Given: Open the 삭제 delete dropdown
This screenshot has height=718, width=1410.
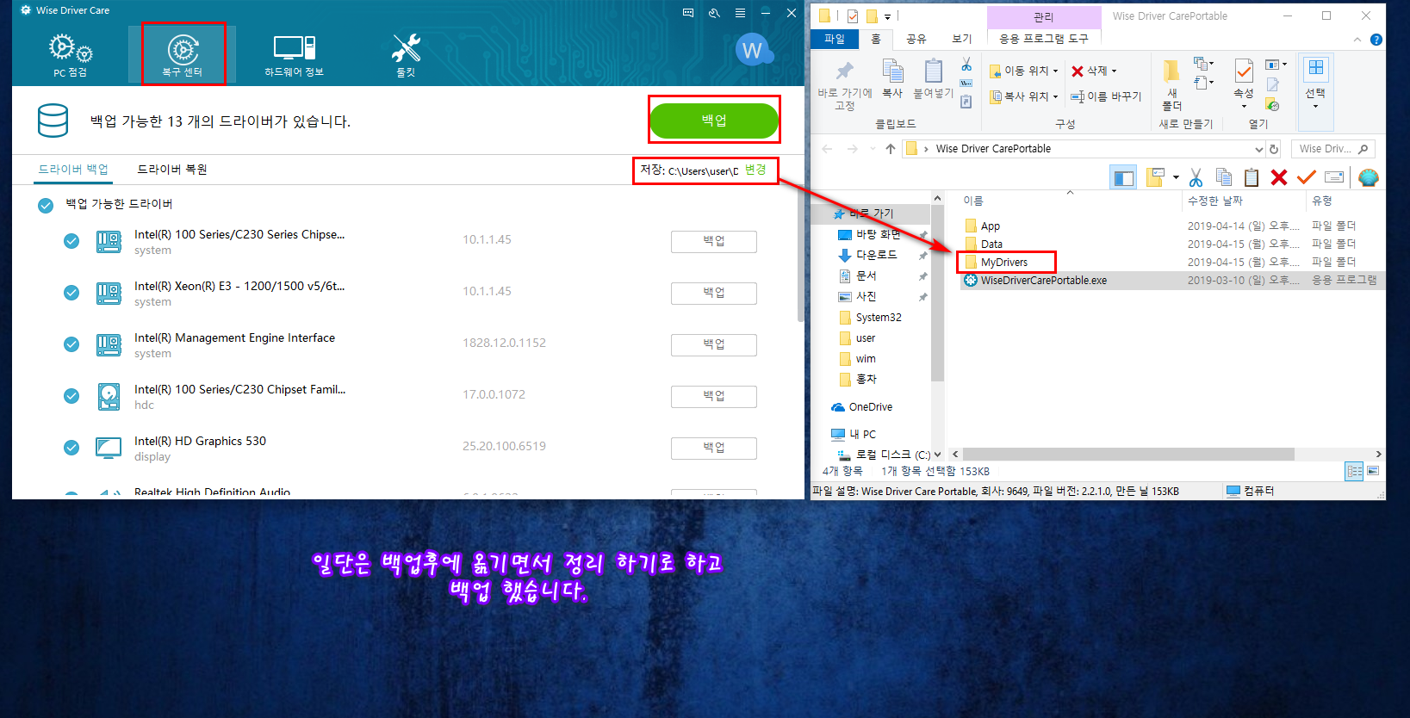Looking at the screenshot, I should (1094, 71).
